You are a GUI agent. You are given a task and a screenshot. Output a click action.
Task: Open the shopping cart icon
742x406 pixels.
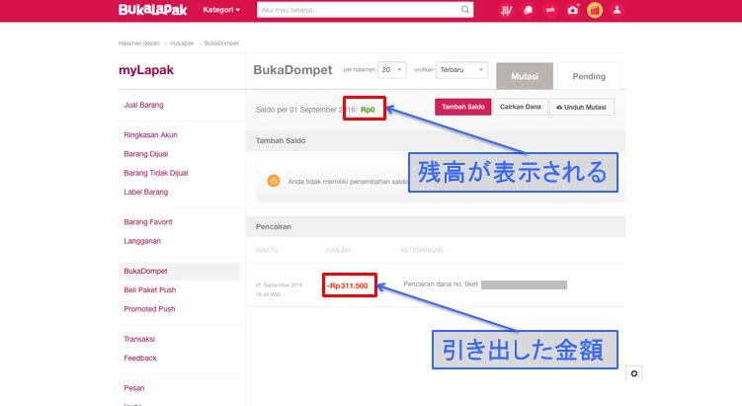506,10
